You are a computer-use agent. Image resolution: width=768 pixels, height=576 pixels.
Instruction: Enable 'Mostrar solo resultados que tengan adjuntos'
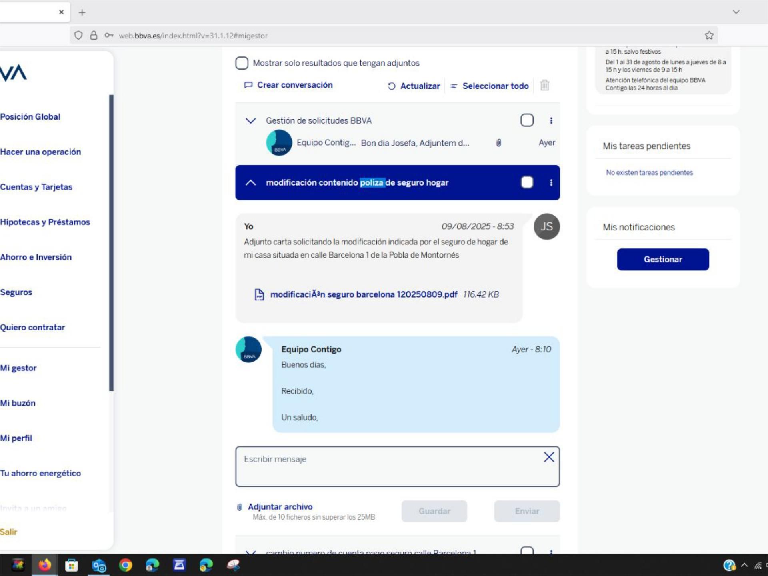pos(242,63)
